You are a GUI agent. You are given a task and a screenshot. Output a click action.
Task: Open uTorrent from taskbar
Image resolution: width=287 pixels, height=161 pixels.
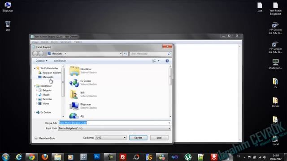click(188, 157)
